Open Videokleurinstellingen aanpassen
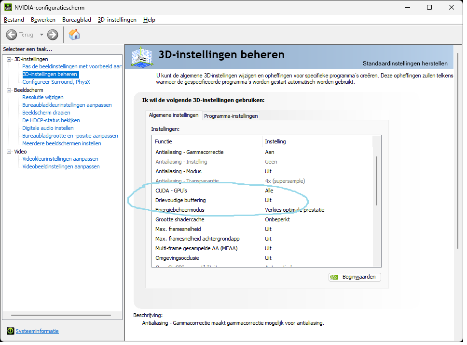The image size is (467, 345). click(x=60, y=159)
